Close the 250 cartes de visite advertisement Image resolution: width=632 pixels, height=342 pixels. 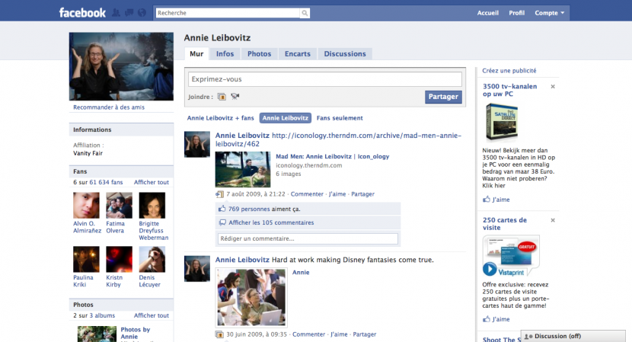coord(553,220)
